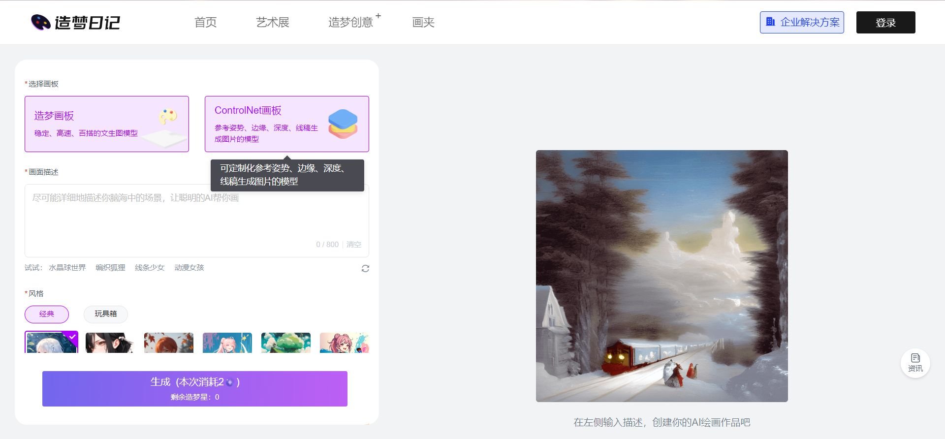The height and width of the screenshot is (439, 945).
Task: Choose the black-haired character style thumbnail
Action: pos(110,343)
